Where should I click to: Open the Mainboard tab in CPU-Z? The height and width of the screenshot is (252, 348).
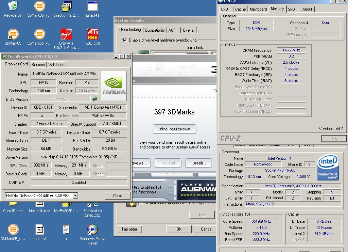coord(258,9)
